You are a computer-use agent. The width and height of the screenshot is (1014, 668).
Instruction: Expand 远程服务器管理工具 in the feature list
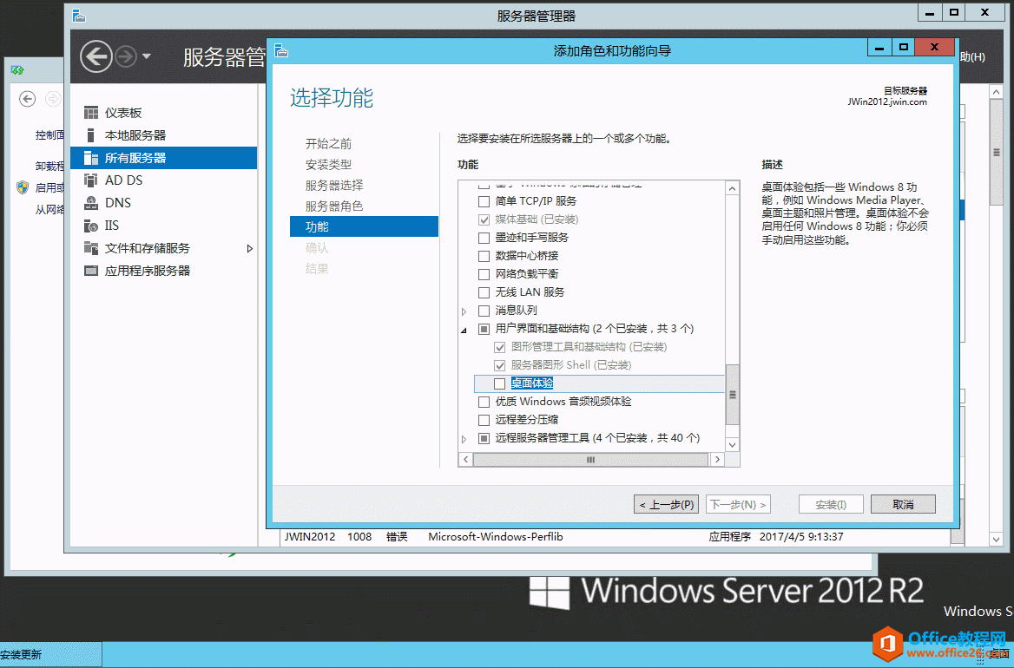(x=464, y=438)
